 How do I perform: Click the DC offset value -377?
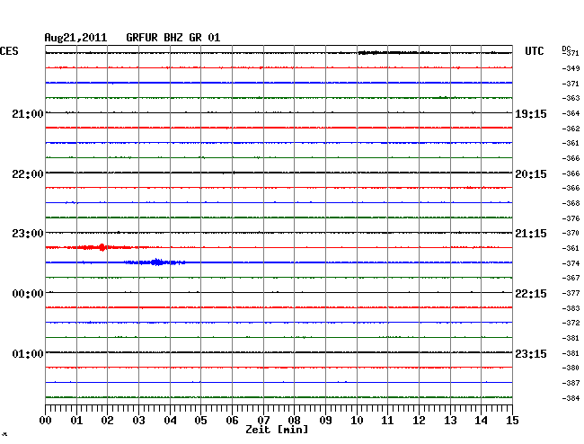pyautogui.click(x=571, y=294)
